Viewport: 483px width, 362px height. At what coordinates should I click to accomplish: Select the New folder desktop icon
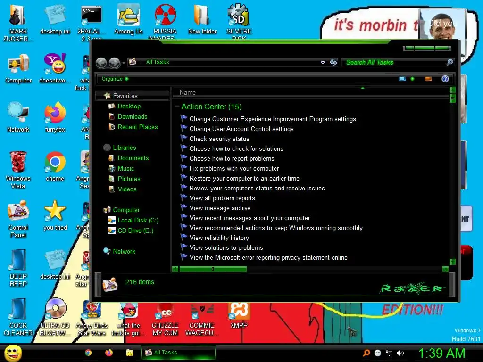202,20
